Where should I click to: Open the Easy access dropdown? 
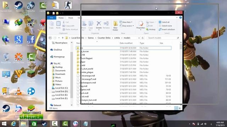pos(127,26)
